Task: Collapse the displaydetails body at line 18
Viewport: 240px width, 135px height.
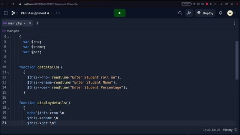Action: [8, 108]
